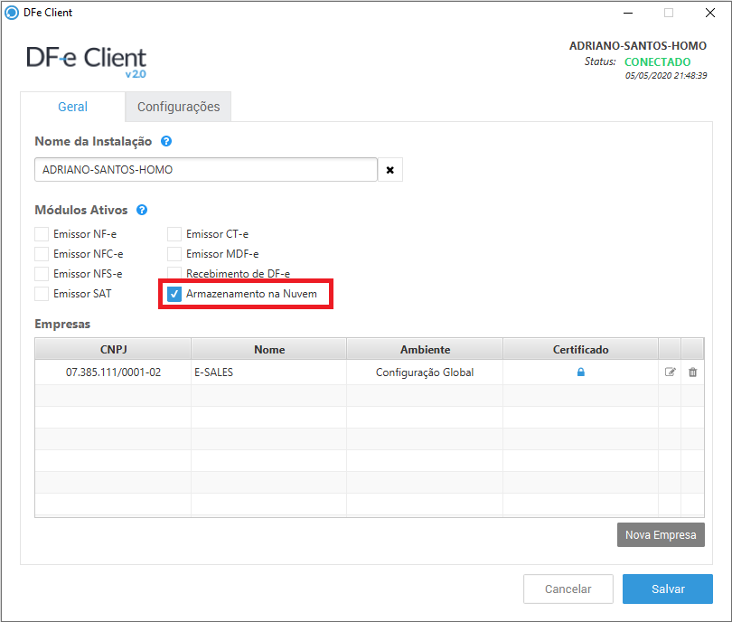Edit the E-SALES company row
The width and height of the screenshot is (732, 622).
pyautogui.click(x=671, y=372)
